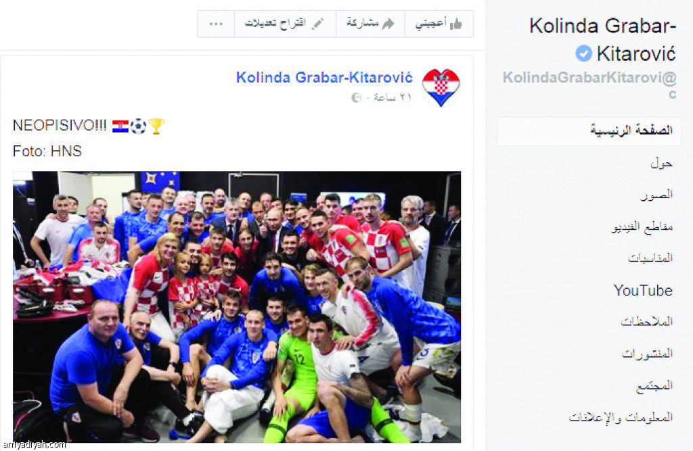Click the heart-shaped Croatian flag profile picture
The width and height of the screenshot is (693, 451).
[x=441, y=88]
